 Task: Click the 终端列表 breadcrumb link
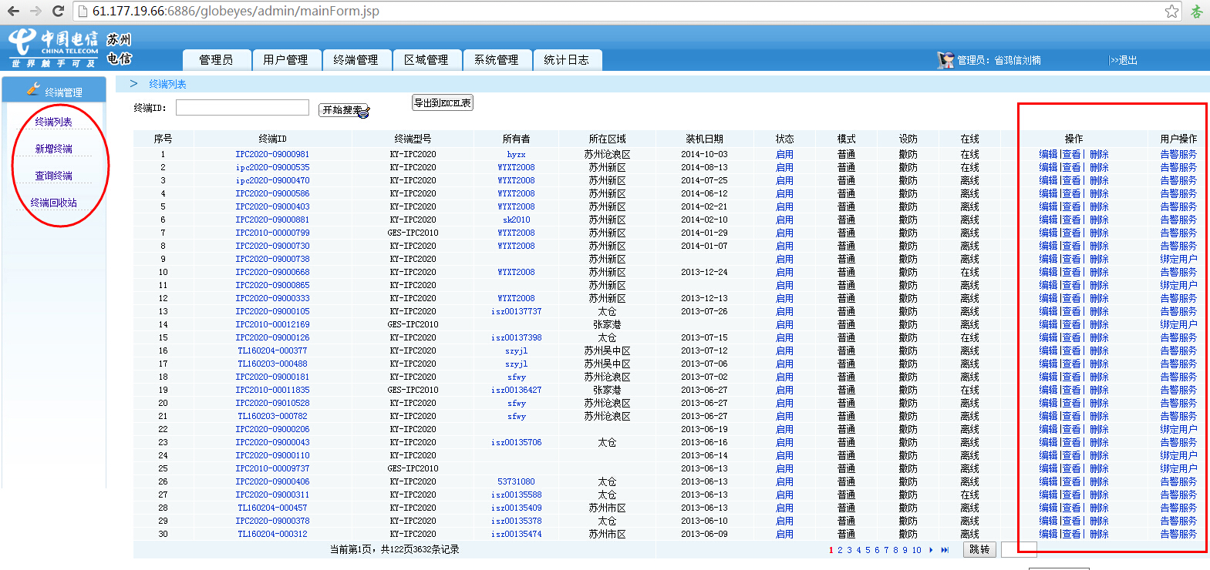pyautogui.click(x=167, y=84)
